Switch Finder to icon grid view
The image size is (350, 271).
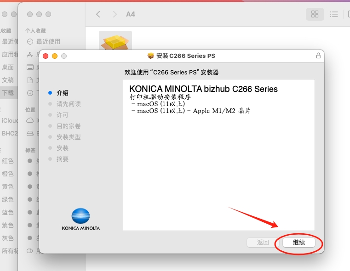point(315,14)
